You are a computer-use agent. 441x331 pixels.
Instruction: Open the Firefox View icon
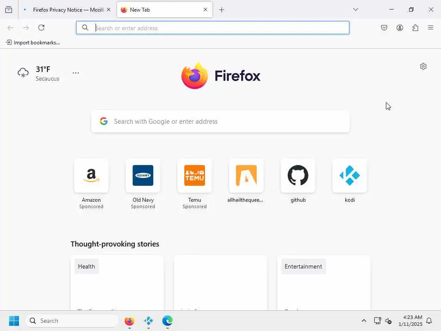[x=9, y=9]
